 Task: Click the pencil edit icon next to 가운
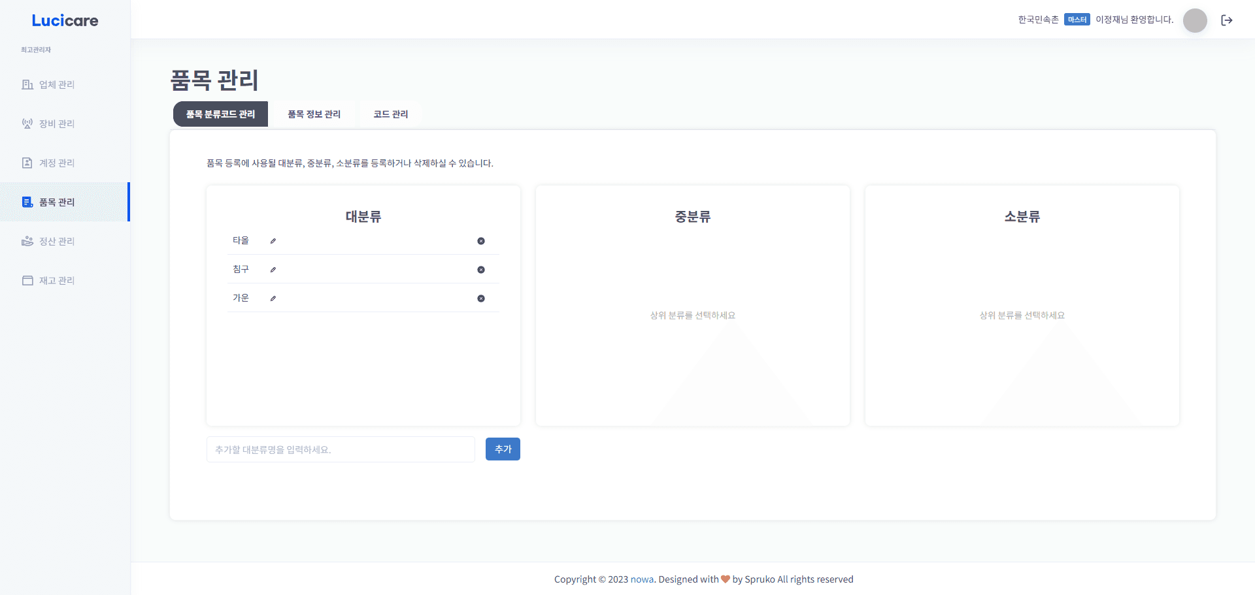[x=273, y=298]
